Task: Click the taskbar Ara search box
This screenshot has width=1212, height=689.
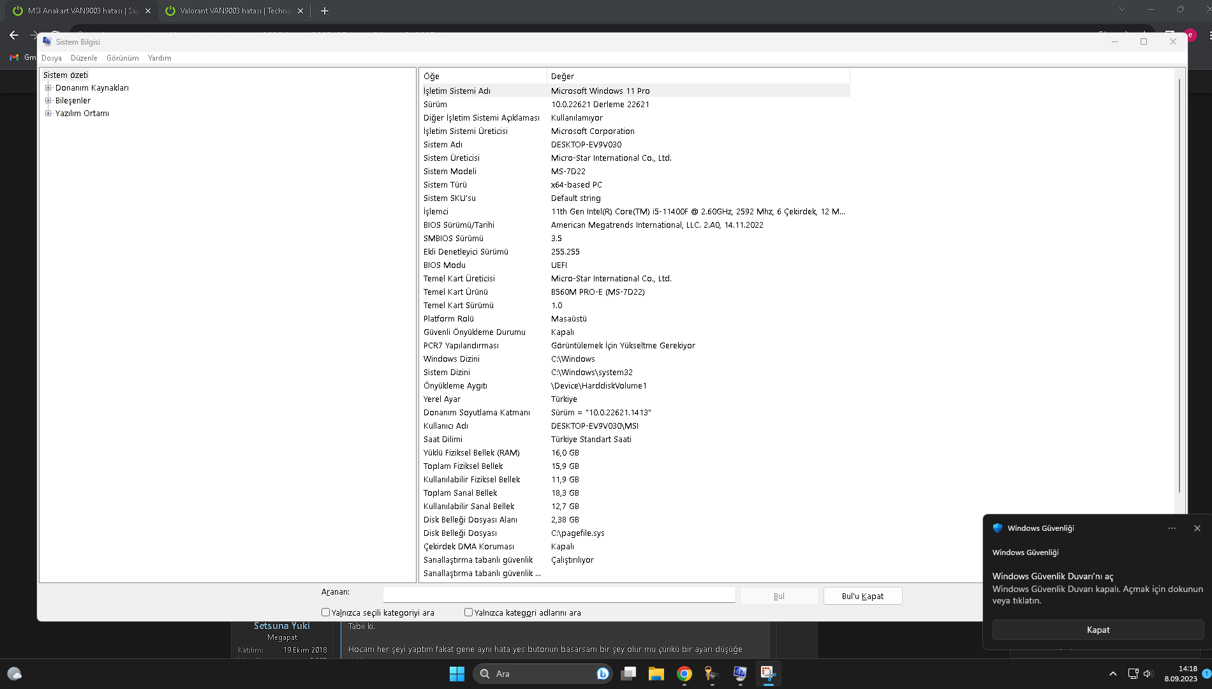Action: [x=542, y=674]
